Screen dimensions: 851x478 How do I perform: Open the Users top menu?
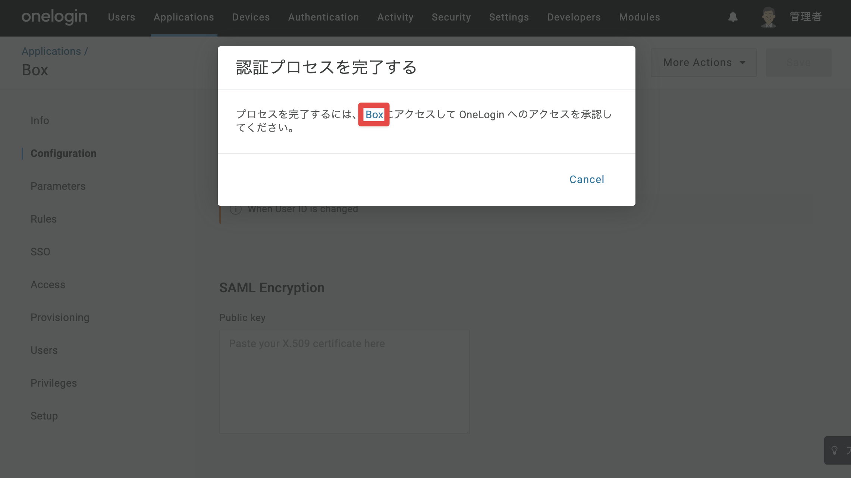tap(122, 17)
